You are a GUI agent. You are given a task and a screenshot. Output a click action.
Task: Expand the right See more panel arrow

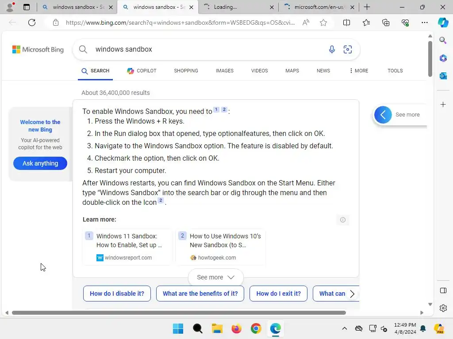[383, 115]
